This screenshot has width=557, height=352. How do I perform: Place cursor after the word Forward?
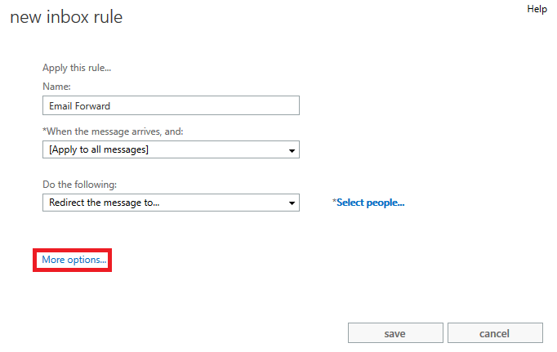coord(111,106)
